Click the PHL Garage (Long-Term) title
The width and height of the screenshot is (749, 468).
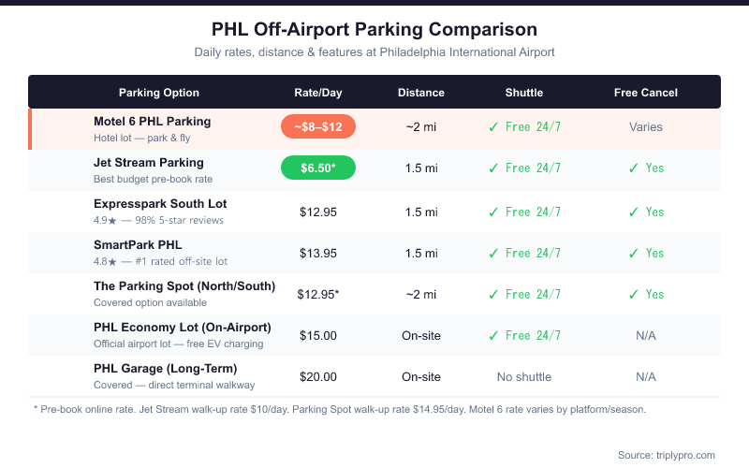point(166,368)
